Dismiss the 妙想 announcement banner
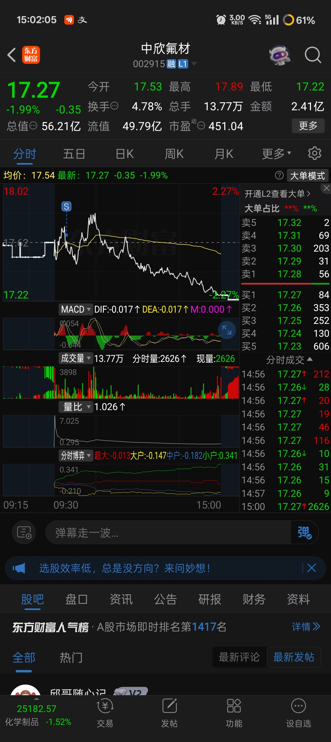 coord(312,568)
